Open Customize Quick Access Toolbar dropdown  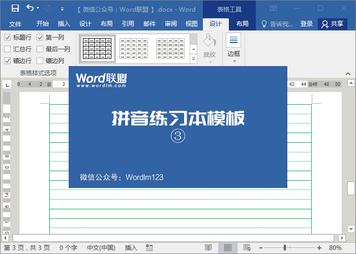click(62, 9)
